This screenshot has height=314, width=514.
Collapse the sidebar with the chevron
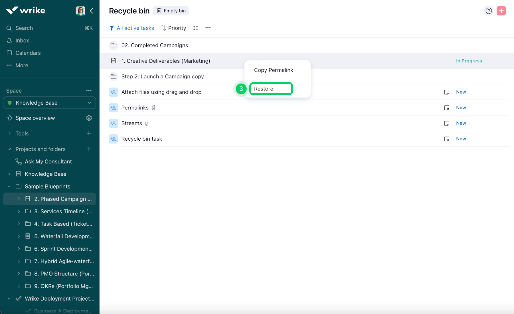[x=92, y=11]
